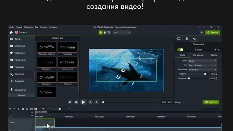Remove Взрыв effect with the X icon
The image size is (233, 131).
(x=218, y=50)
